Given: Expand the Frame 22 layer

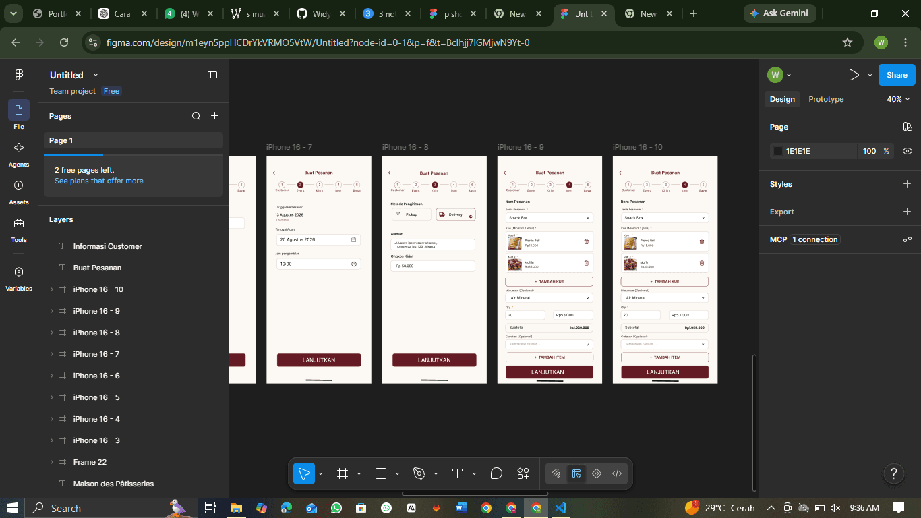Looking at the screenshot, I should click(x=52, y=462).
